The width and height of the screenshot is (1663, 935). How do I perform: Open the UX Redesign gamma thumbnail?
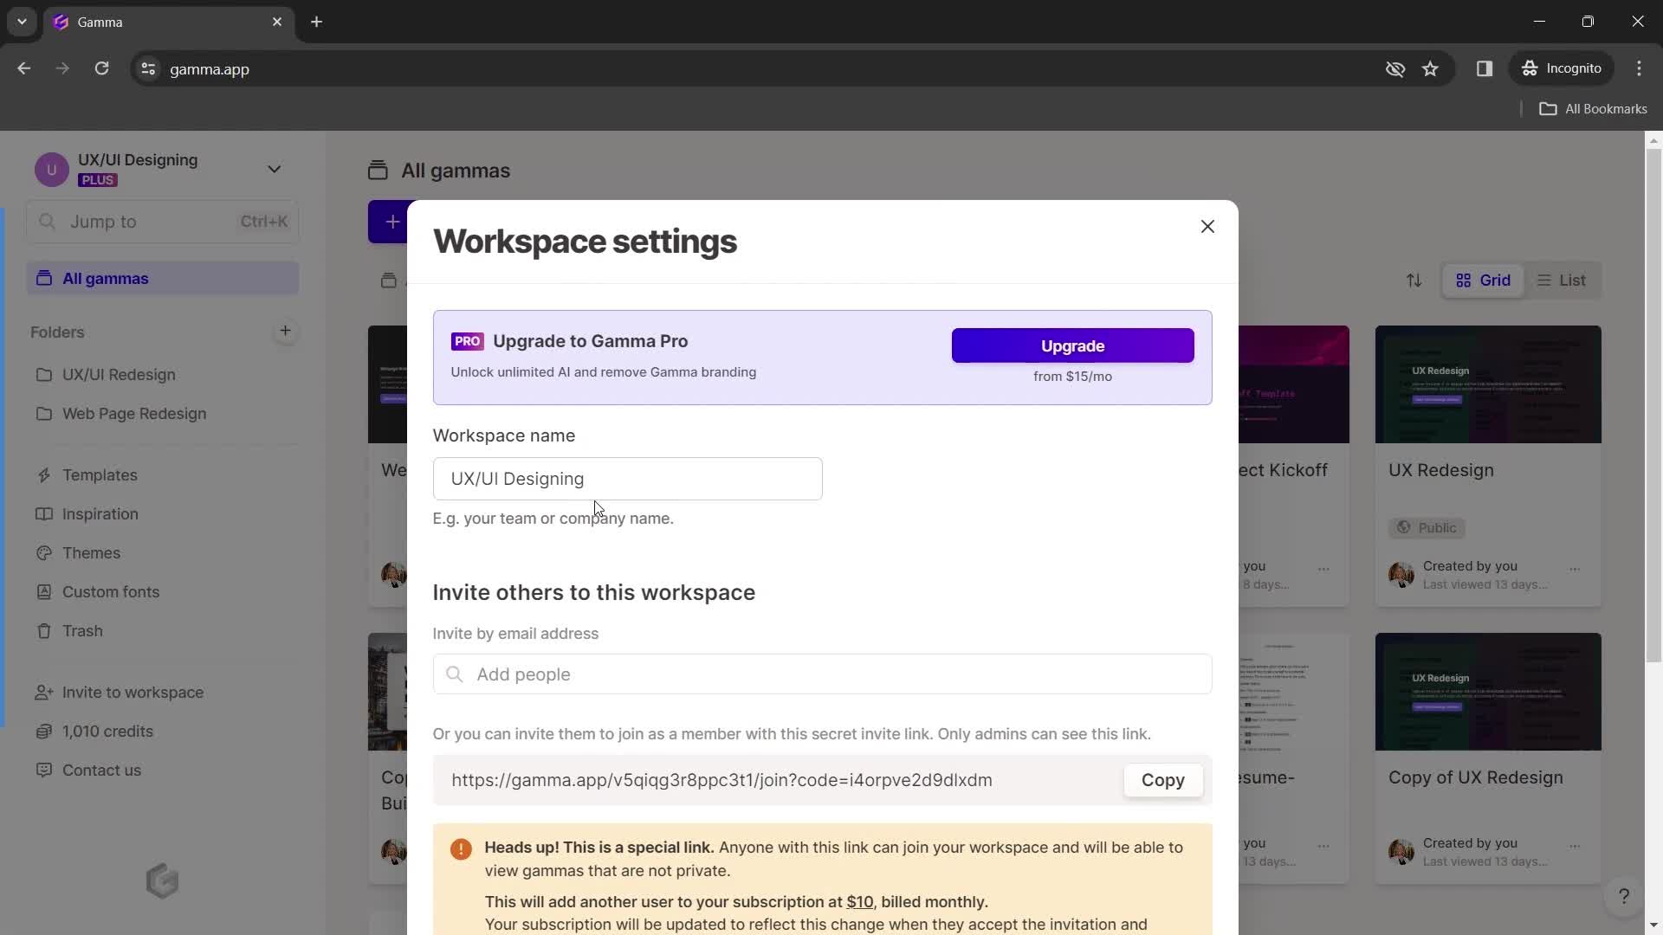[1488, 384]
